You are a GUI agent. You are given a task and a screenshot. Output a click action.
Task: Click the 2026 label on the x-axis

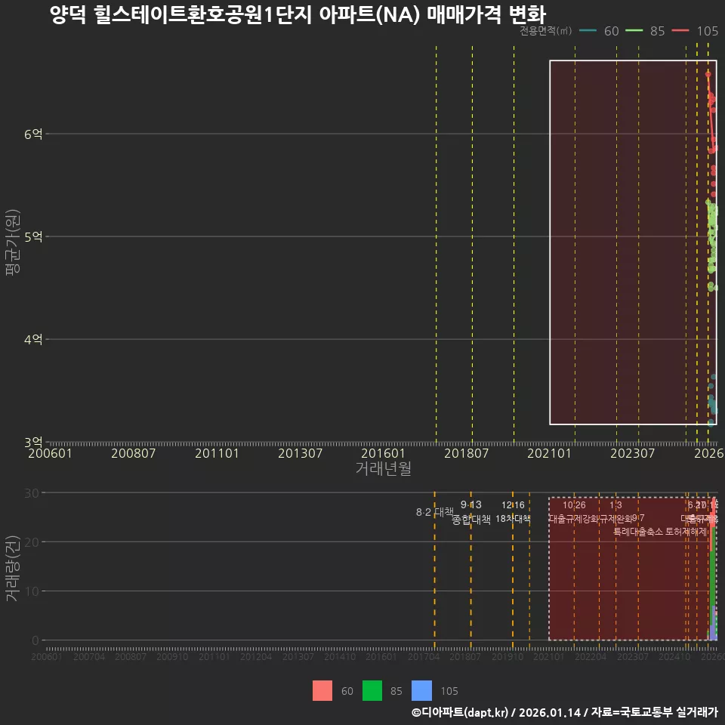point(710,453)
